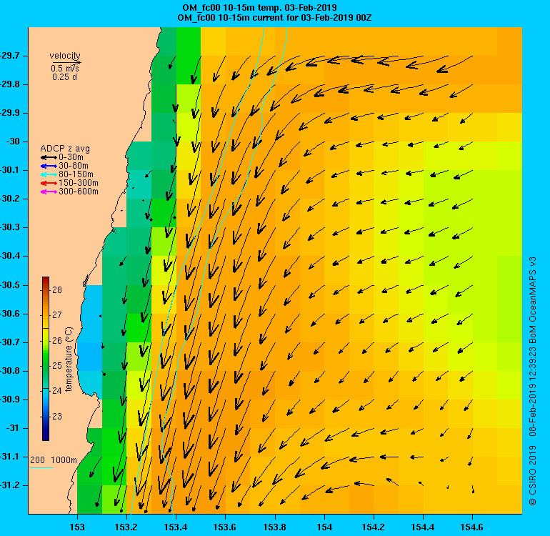Click the '-30.1' latitude axis label

coord(9,170)
